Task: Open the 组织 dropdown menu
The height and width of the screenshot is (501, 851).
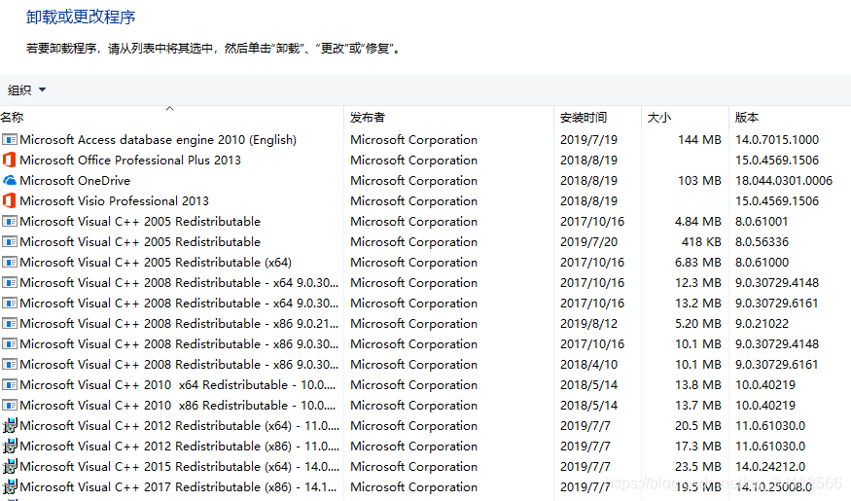Action: pos(26,90)
